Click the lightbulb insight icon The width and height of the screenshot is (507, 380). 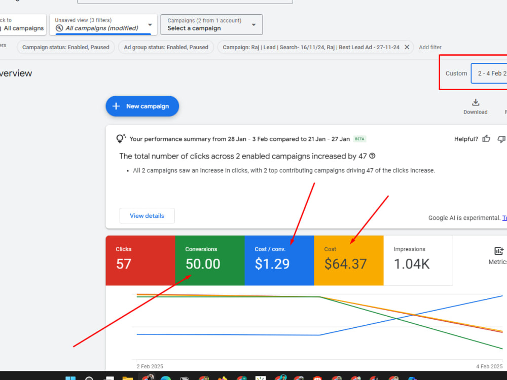pyautogui.click(x=121, y=139)
